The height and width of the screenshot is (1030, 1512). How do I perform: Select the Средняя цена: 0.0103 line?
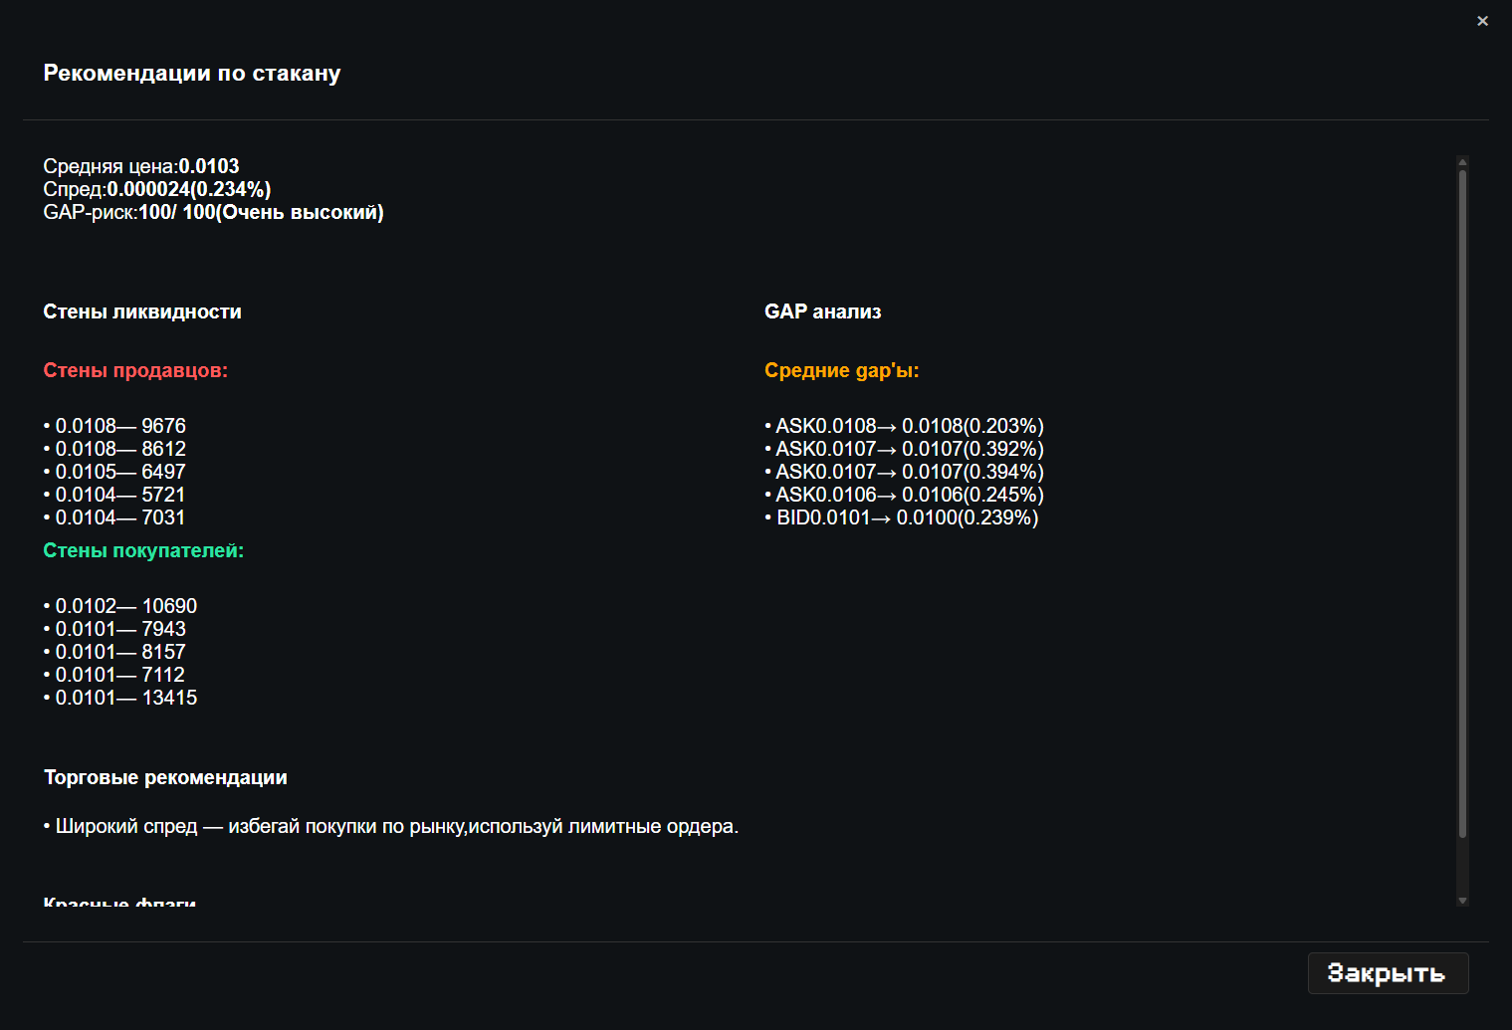pyautogui.click(x=141, y=166)
